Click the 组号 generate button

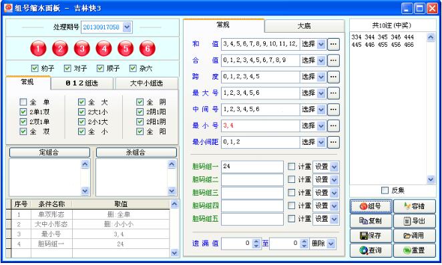[x=371, y=206]
